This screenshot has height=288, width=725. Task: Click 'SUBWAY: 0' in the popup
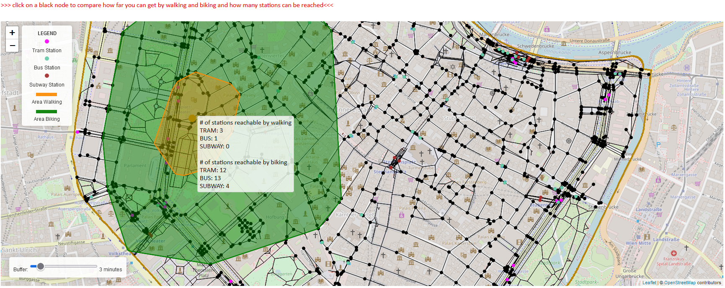tap(214, 146)
